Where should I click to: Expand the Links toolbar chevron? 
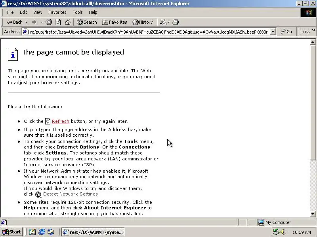point(313,30)
